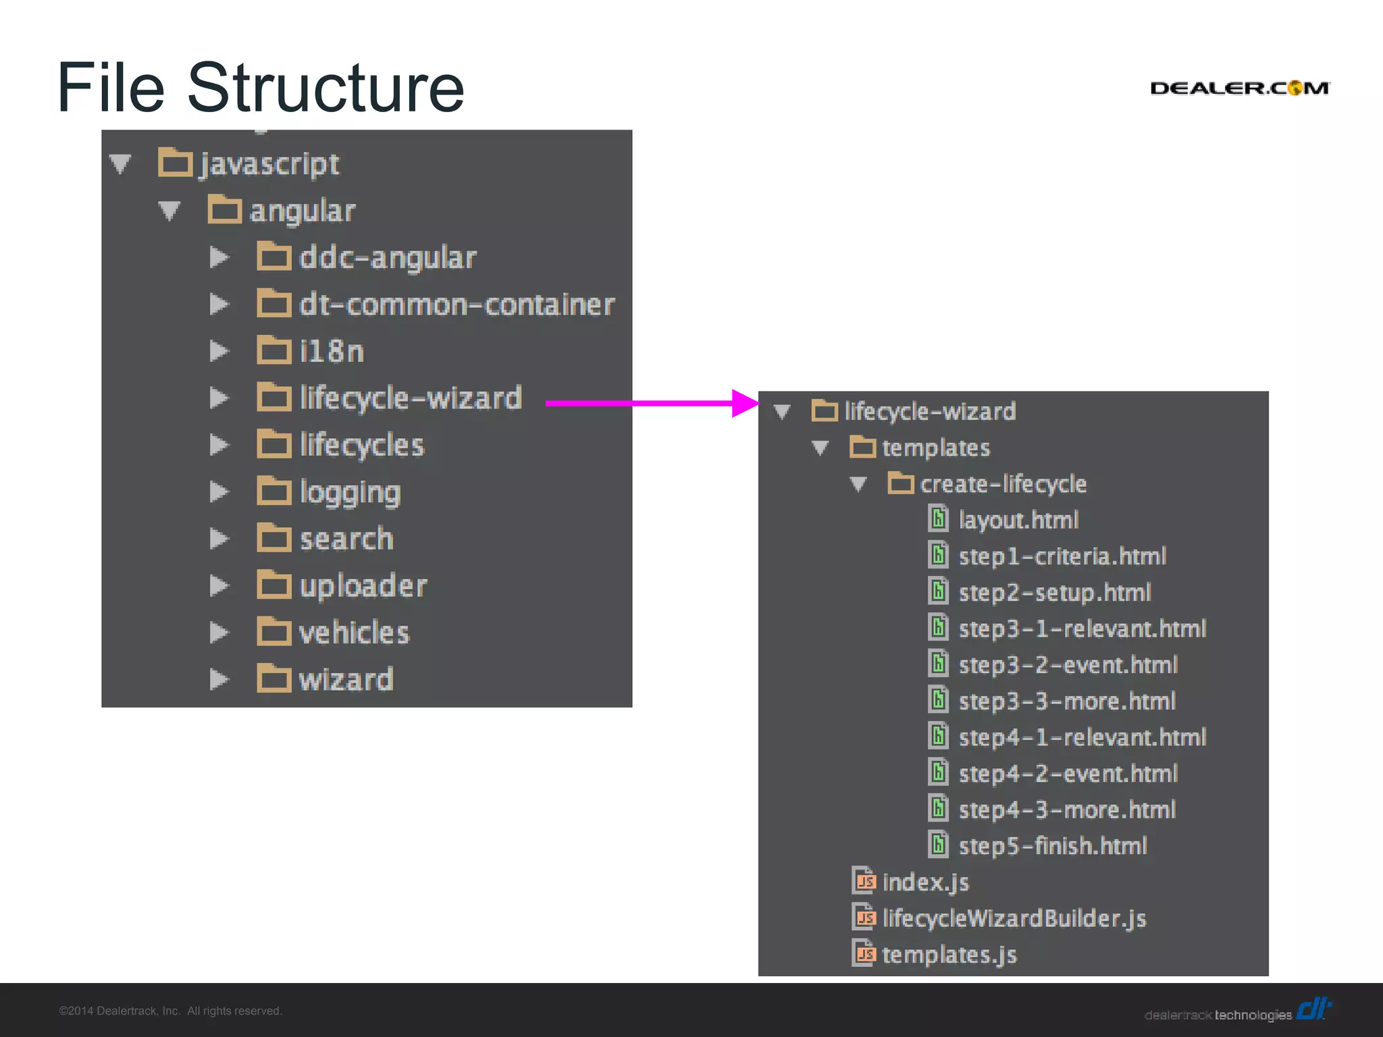Expand the search folder arrow
This screenshot has width=1383, height=1037.
pos(219,539)
